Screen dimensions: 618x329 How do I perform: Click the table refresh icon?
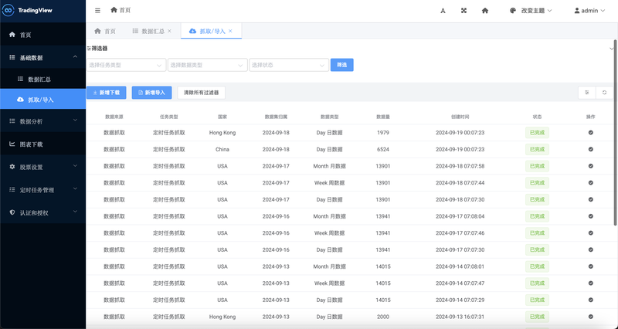(x=604, y=93)
